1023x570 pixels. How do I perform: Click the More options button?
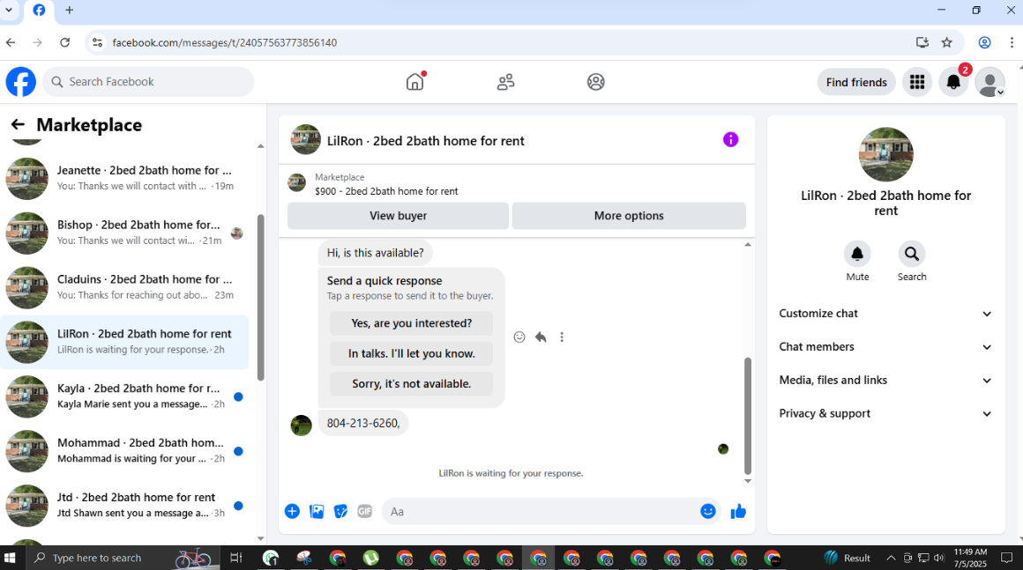(628, 216)
